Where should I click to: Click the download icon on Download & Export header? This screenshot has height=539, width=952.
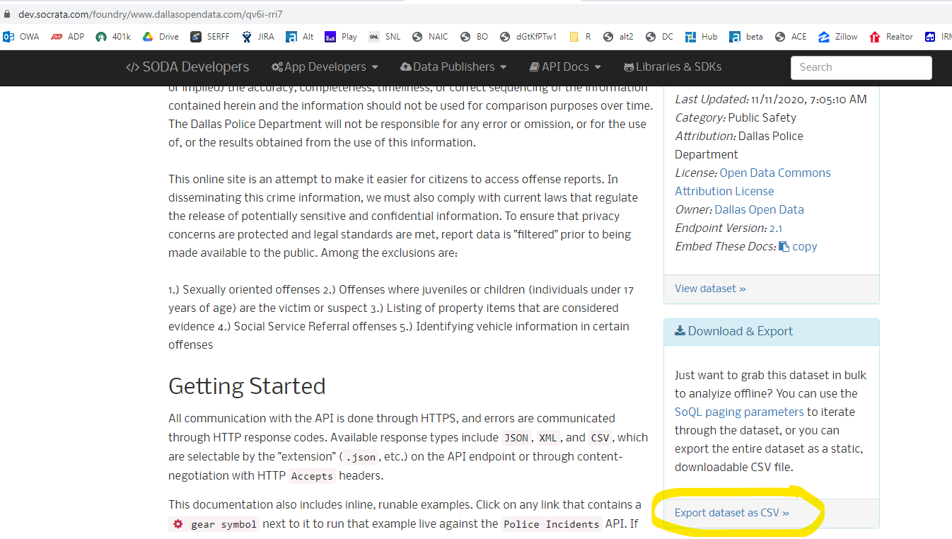click(x=678, y=331)
